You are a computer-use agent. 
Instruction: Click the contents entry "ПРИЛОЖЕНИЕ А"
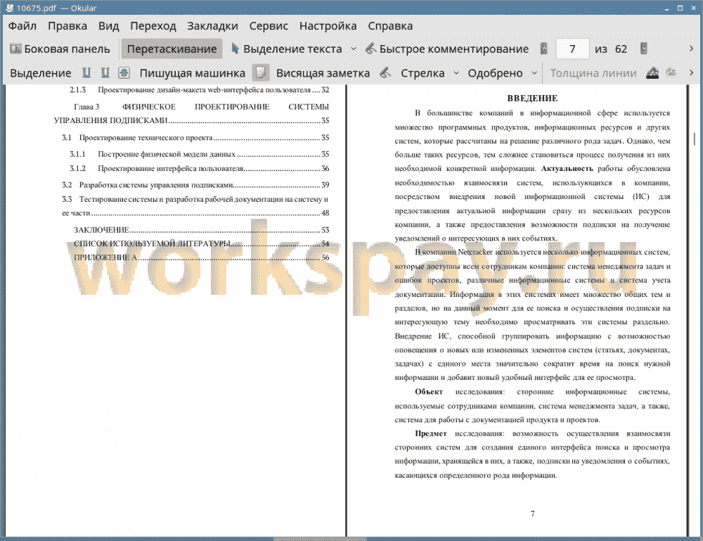point(201,257)
